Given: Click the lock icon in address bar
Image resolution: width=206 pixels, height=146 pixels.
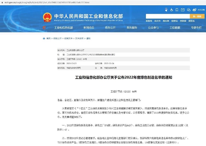Looking at the screenshot, I should point(2,2).
